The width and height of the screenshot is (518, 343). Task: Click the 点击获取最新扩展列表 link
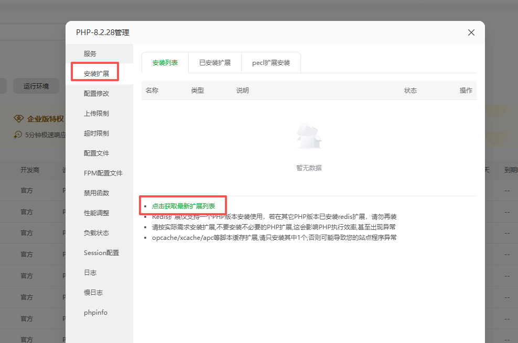click(x=184, y=206)
